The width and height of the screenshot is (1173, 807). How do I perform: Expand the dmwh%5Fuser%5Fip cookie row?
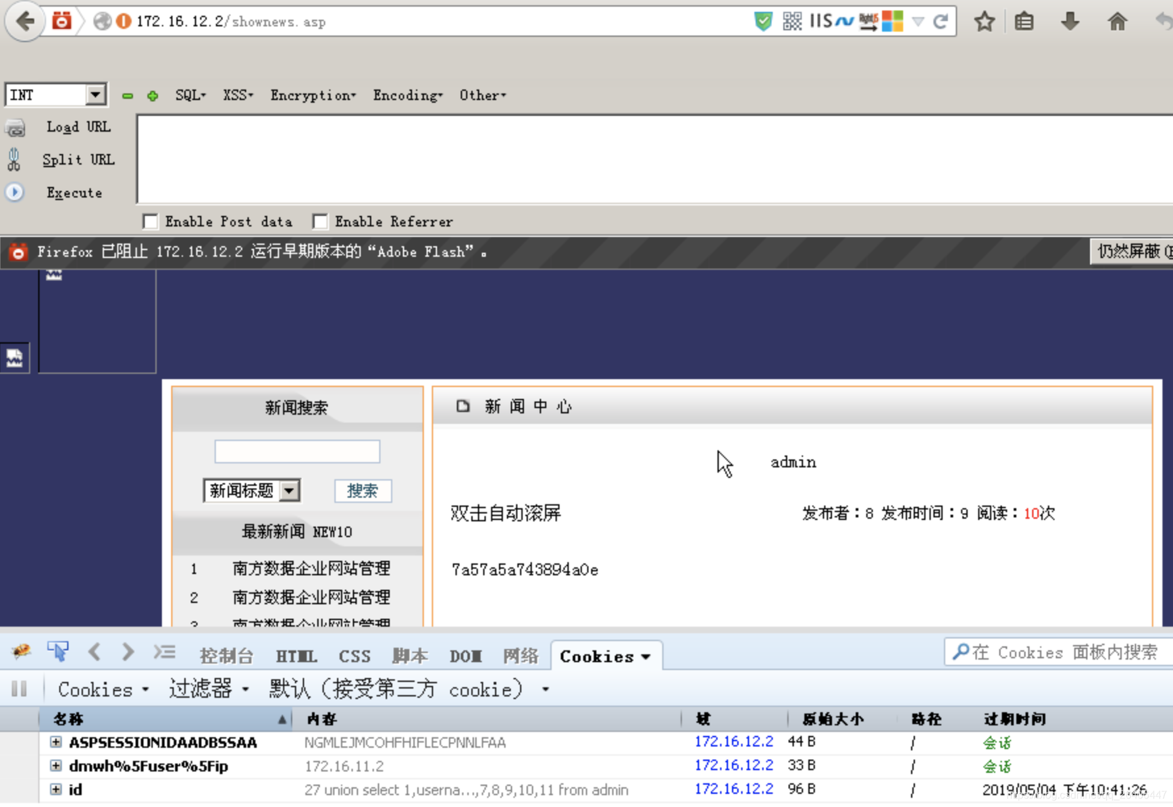click(56, 766)
